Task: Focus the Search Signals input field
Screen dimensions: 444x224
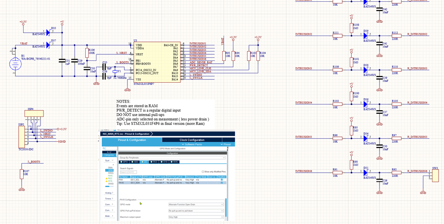Action: coord(128,172)
